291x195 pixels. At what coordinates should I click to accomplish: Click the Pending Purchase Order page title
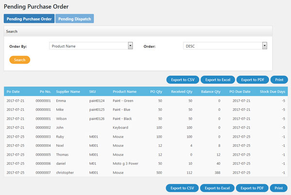[36, 7]
